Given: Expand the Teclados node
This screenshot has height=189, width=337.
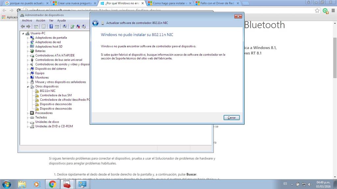Looking at the screenshot, I should [x=28, y=117].
